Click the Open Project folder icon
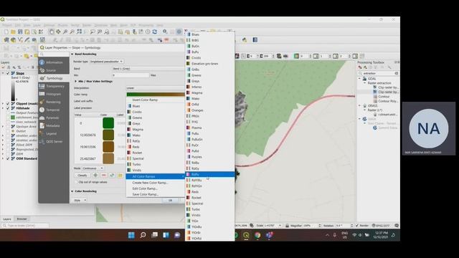 (x=13, y=32)
